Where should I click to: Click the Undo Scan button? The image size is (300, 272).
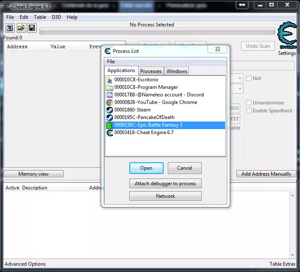point(258,46)
